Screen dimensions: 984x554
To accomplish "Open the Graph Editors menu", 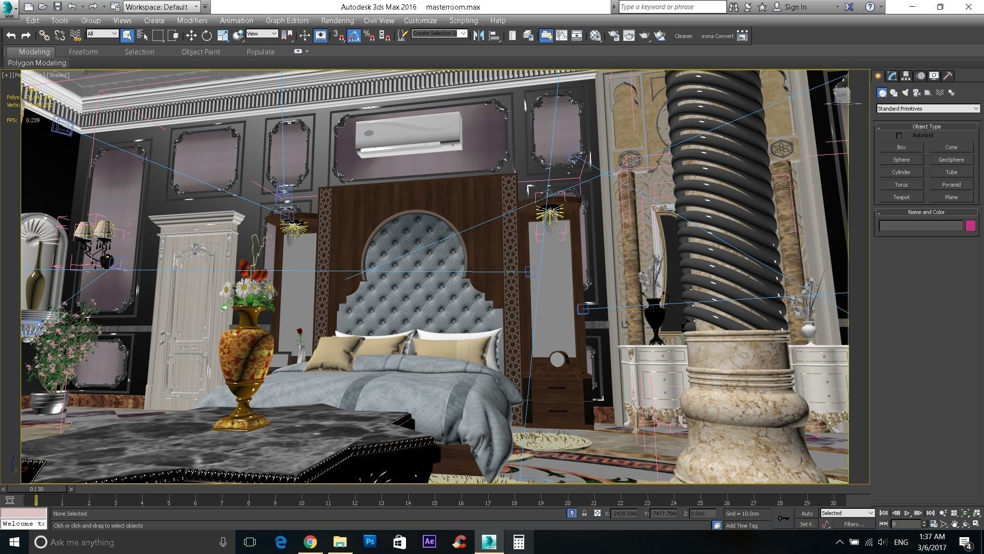I will [x=287, y=21].
